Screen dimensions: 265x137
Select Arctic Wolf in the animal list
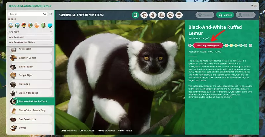(x=31, y=49)
